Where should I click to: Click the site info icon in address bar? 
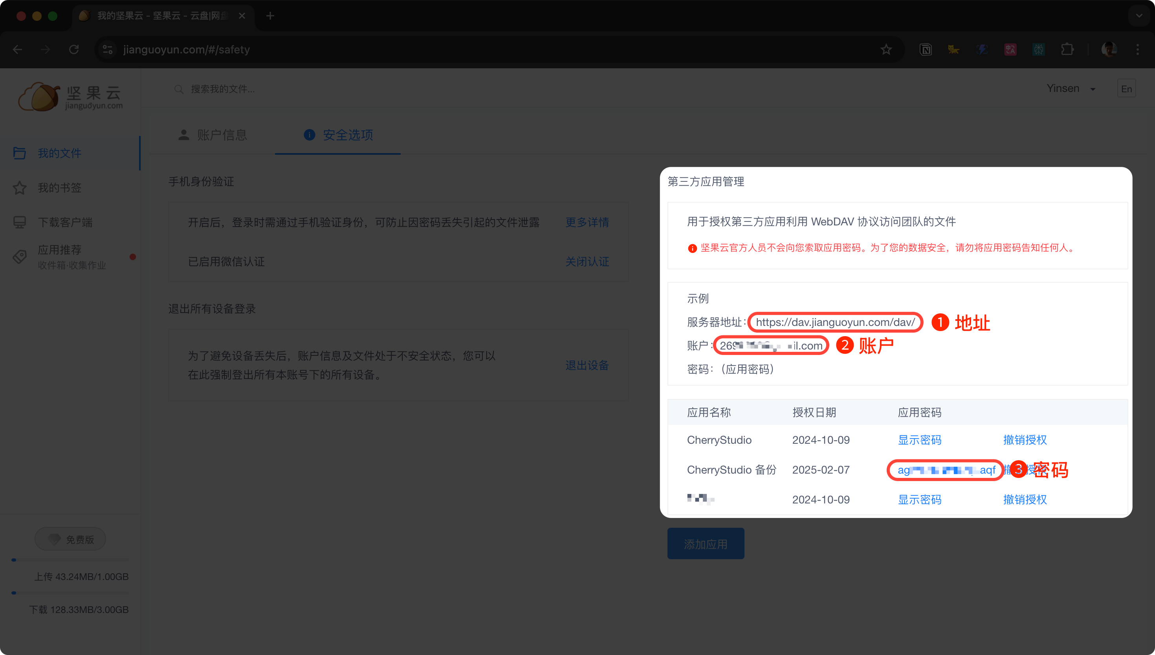click(108, 49)
